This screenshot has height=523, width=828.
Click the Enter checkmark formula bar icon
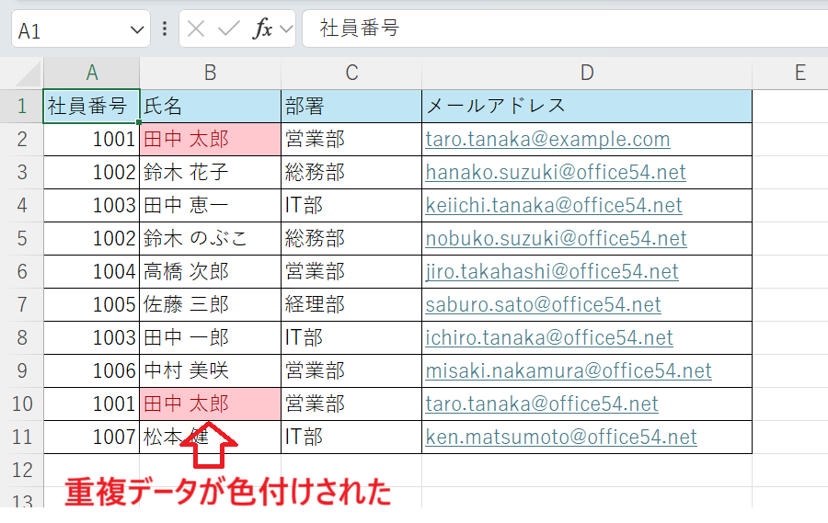point(229,29)
